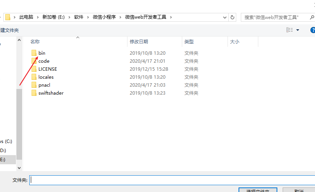The image size is (315, 192).
Task: Sort by 名称 column header
Action: click(35, 41)
